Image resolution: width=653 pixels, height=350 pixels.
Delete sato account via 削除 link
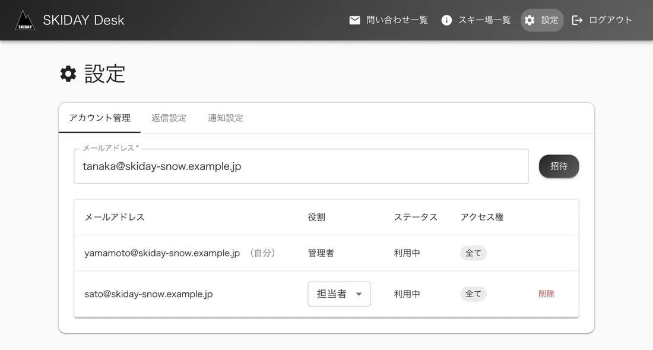pos(546,294)
